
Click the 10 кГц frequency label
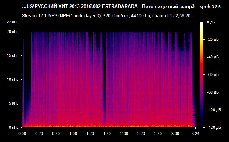pyautogui.click(x=12, y=79)
